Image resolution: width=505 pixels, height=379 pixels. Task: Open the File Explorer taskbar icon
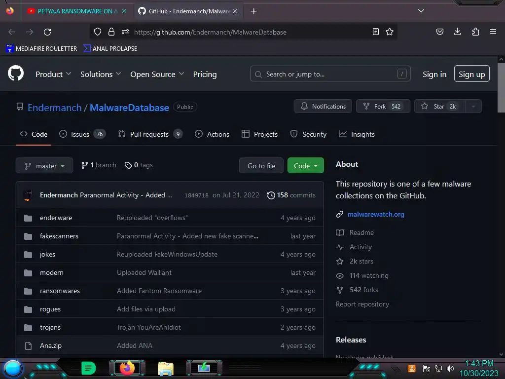coord(166,369)
